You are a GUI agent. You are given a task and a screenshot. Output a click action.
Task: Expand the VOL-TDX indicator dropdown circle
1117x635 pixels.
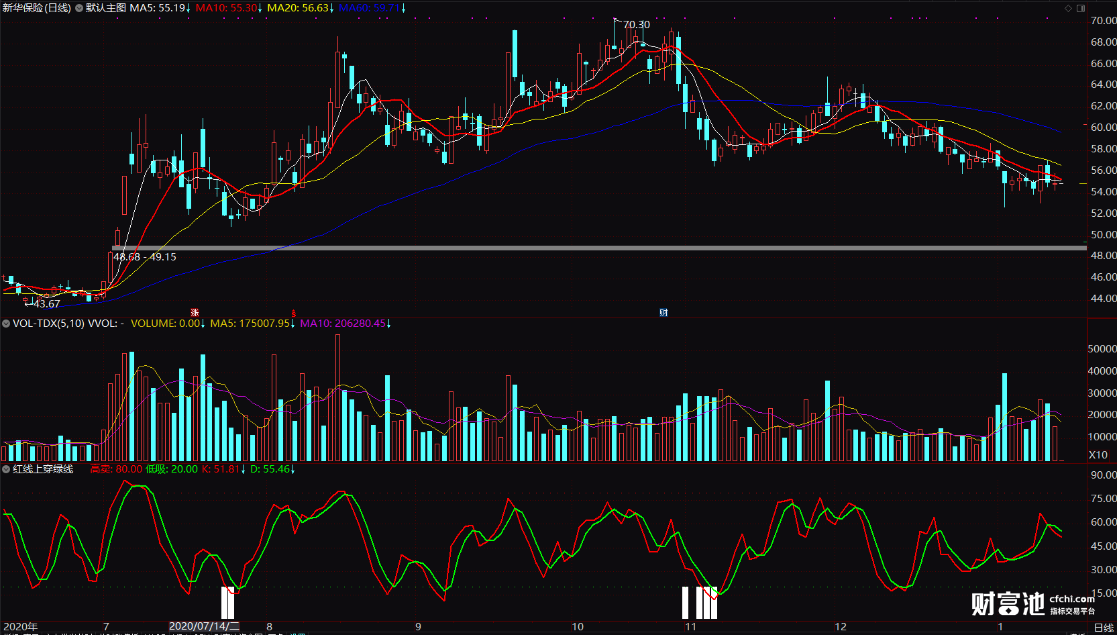tap(6, 324)
